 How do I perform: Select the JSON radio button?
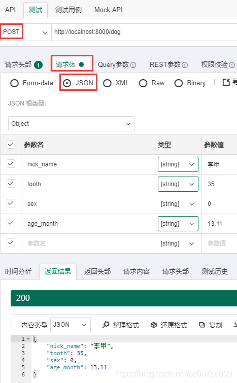click(x=67, y=83)
